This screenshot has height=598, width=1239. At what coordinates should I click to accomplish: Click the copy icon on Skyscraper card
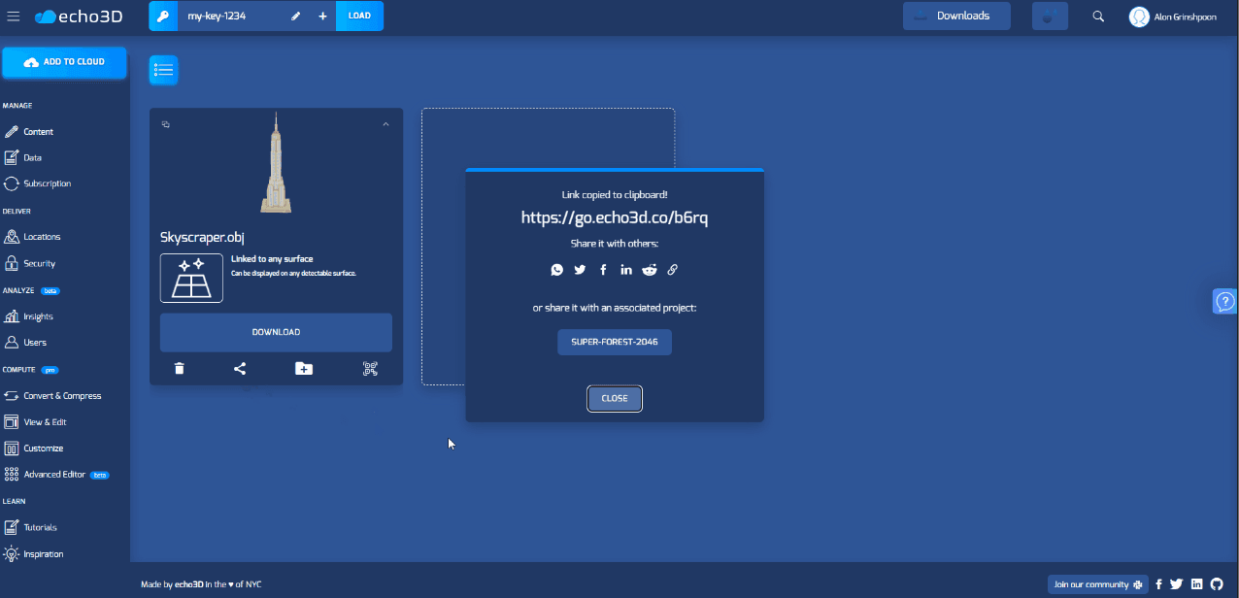pos(166,124)
